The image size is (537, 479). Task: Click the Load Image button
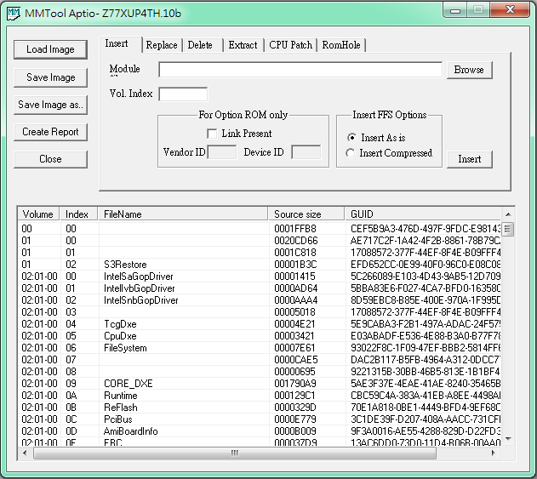pyautogui.click(x=50, y=49)
